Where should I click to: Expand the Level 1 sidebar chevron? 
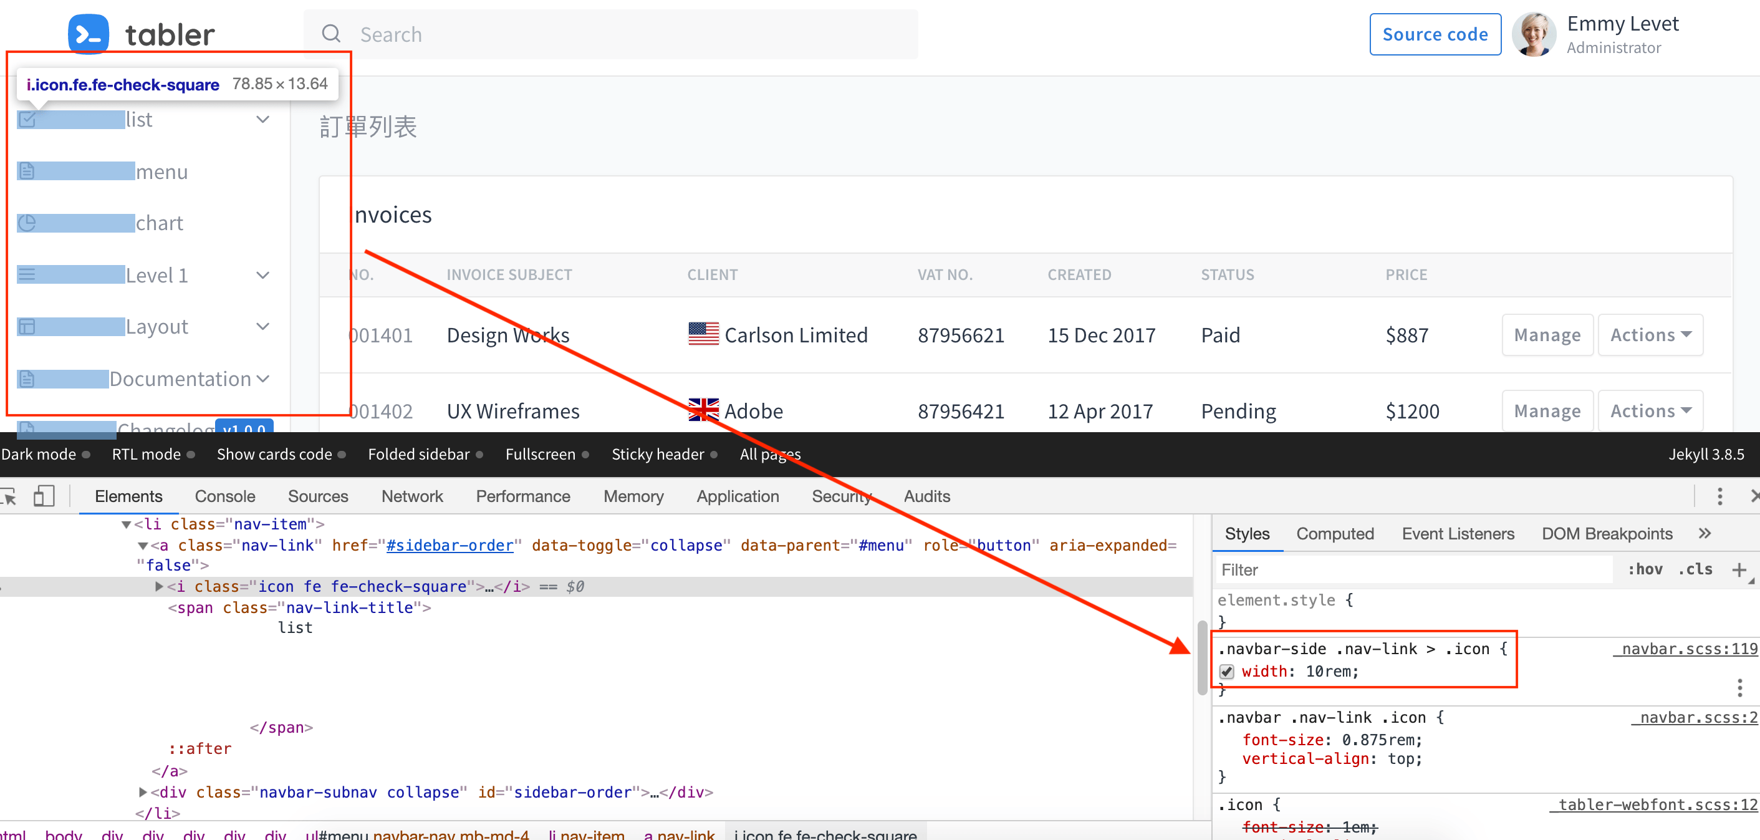263,275
